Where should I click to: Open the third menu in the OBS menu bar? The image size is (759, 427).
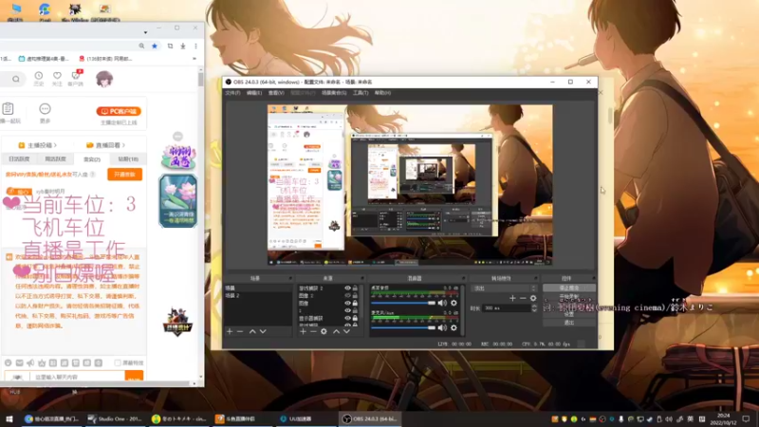tap(276, 92)
